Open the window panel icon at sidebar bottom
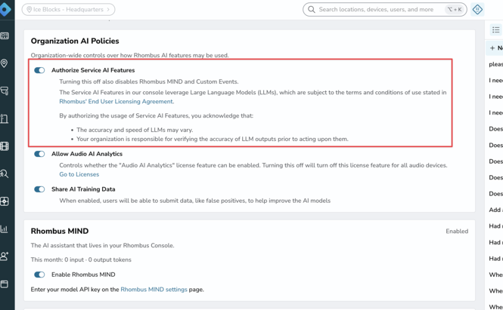This screenshot has width=503, height=310. point(5,284)
